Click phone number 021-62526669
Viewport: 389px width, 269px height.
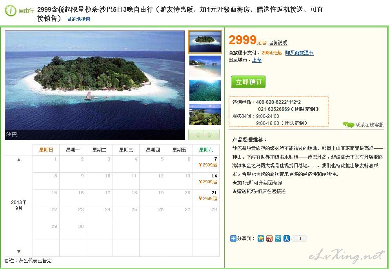(274, 109)
